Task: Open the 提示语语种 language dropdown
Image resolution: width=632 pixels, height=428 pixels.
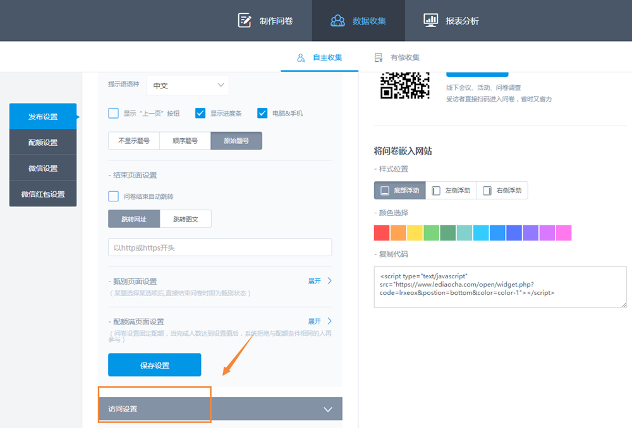Action: click(188, 85)
